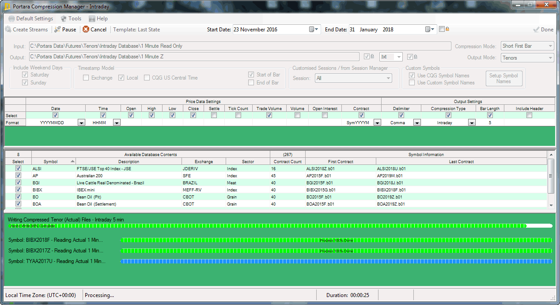Click the symbol list scroll down arrow

point(551,205)
